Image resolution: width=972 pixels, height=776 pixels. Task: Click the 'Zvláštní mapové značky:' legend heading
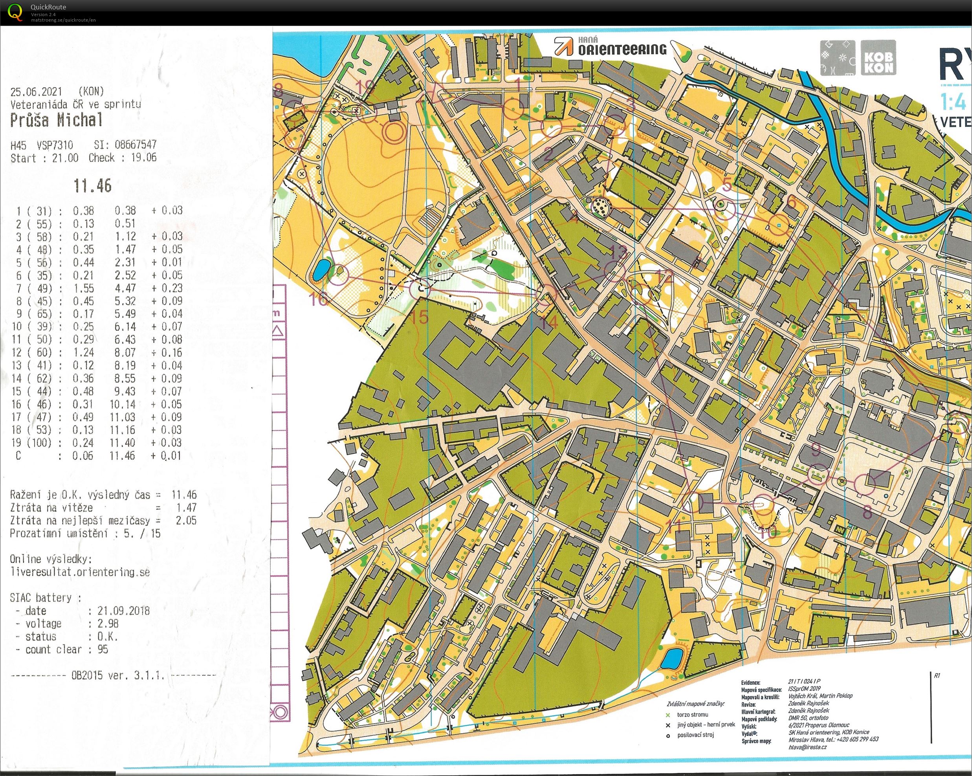[696, 704]
